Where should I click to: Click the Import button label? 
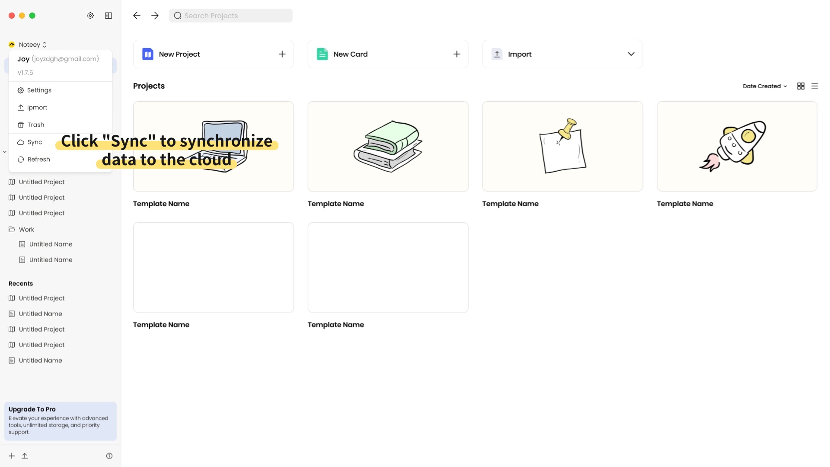[520, 54]
